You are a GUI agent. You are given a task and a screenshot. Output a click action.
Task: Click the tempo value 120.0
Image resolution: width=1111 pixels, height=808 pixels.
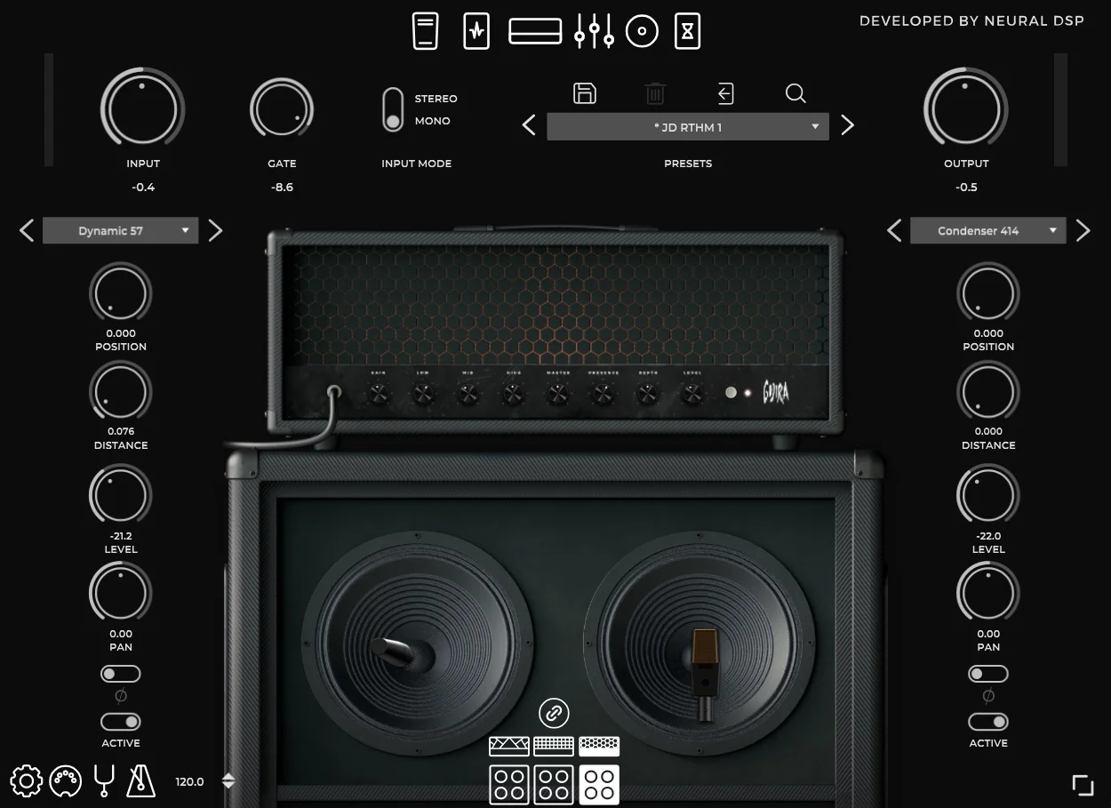coord(189,782)
